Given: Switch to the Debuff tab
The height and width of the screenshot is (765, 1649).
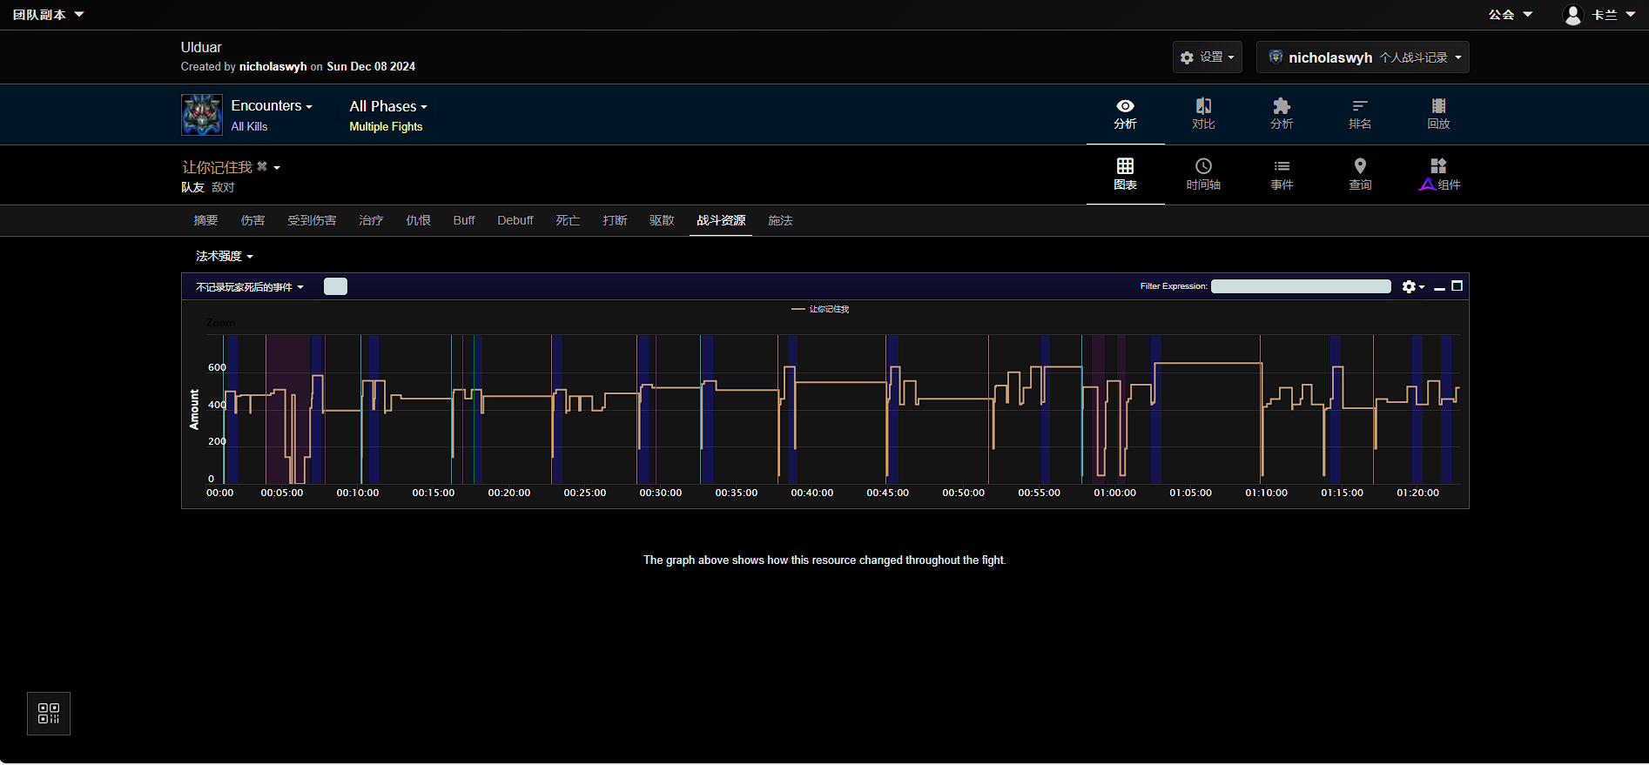Looking at the screenshot, I should point(515,221).
